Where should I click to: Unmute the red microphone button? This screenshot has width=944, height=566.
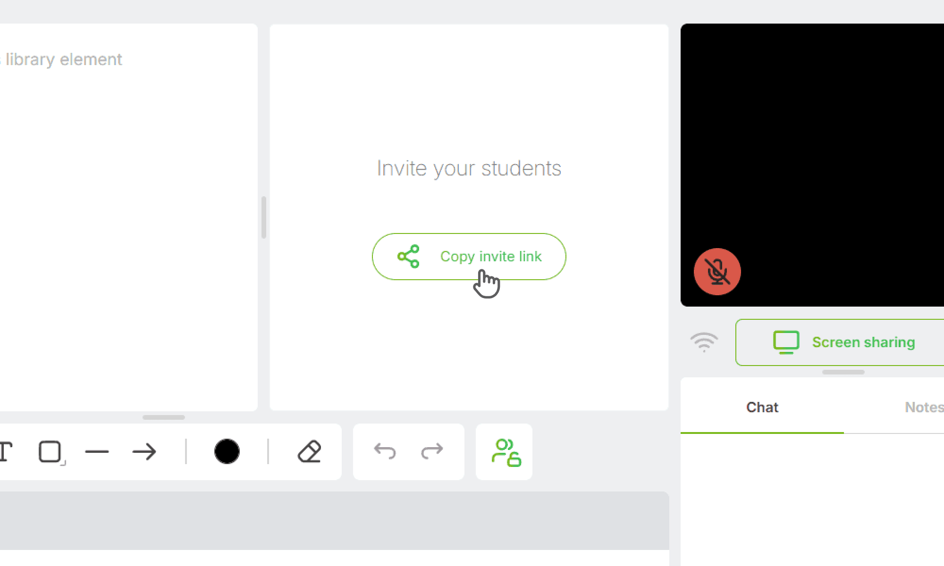pos(717,272)
